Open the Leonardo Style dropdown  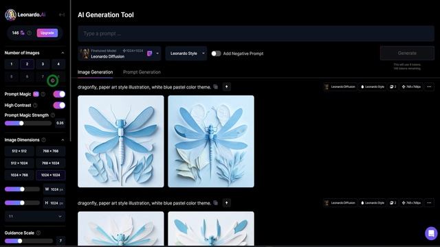tap(186, 54)
